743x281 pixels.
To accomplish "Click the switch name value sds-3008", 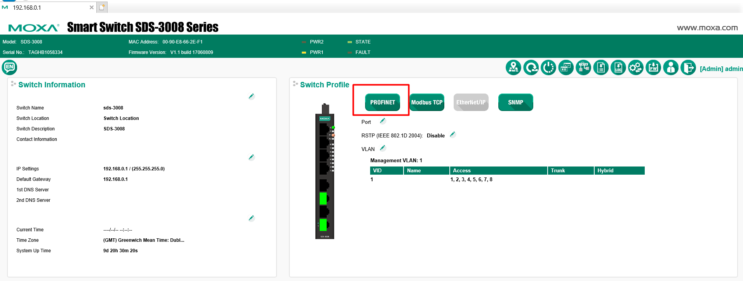I will 113,108.
